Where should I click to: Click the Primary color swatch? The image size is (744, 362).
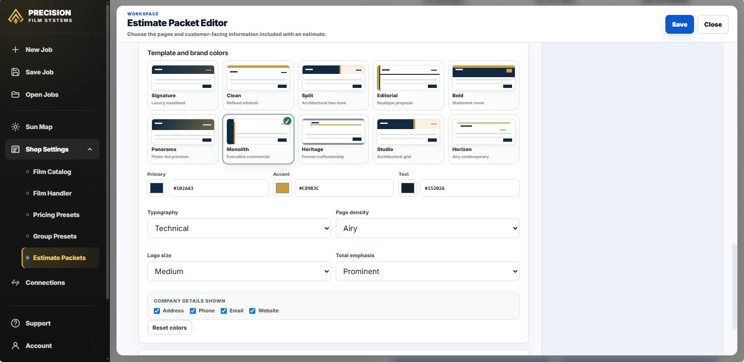157,188
